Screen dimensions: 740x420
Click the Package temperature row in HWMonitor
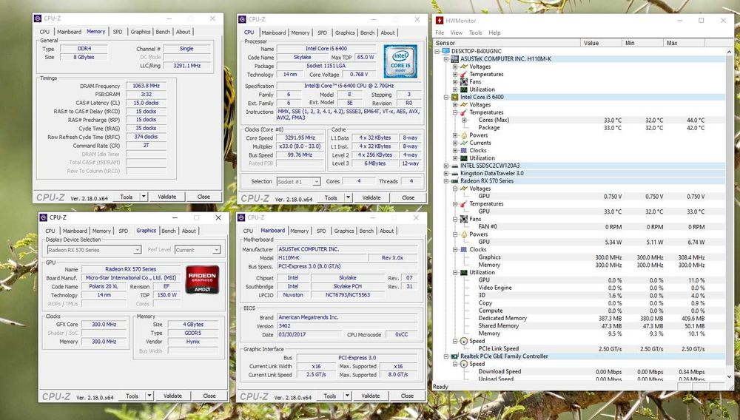pyautogui.click(x=579, y=128)
